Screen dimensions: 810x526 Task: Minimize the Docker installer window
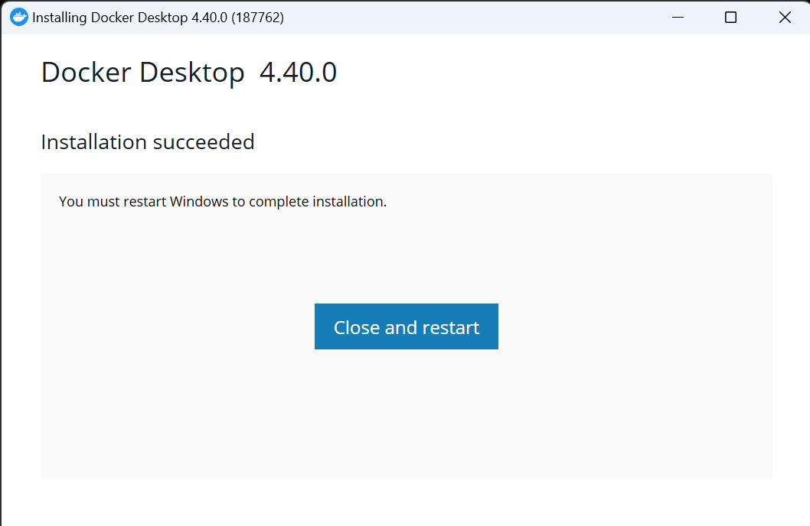pos(678,18)
